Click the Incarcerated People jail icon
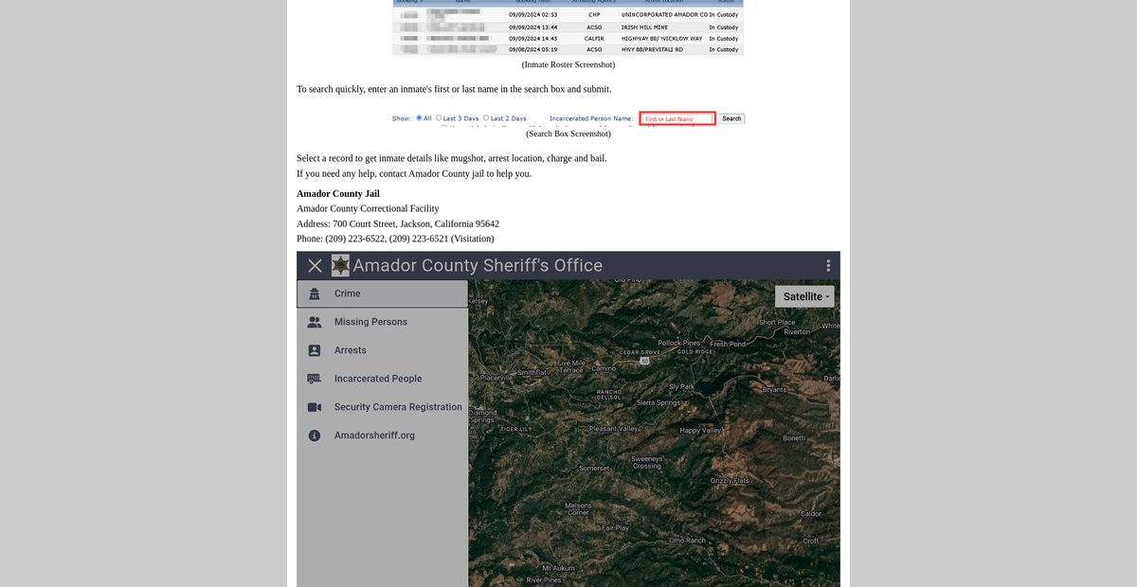1137x587 pixels. (x=315, y=379)
